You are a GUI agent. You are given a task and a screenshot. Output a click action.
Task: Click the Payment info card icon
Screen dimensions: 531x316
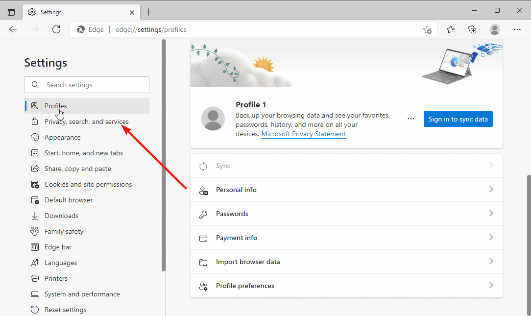[x=203, y=239]
